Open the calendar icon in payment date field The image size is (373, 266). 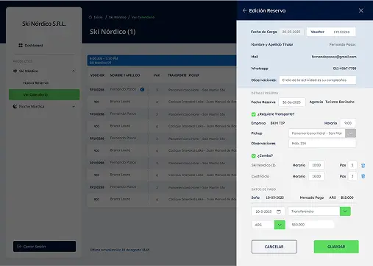(x=279, y=211)
